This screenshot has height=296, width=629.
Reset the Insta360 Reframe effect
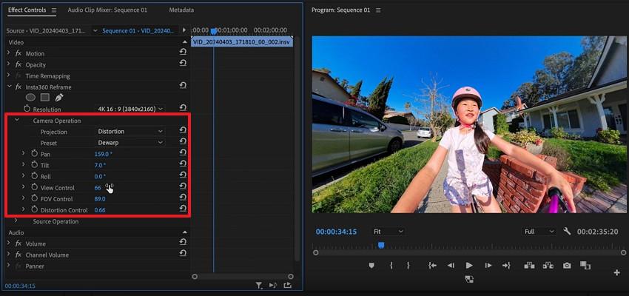pyautogui.click(x=183, y=85)
